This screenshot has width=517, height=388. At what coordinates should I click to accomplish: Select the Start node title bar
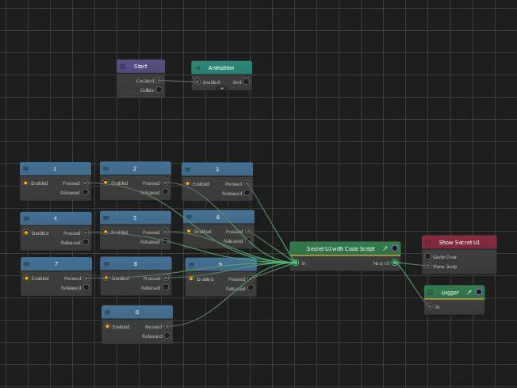(x=141, y=67)
